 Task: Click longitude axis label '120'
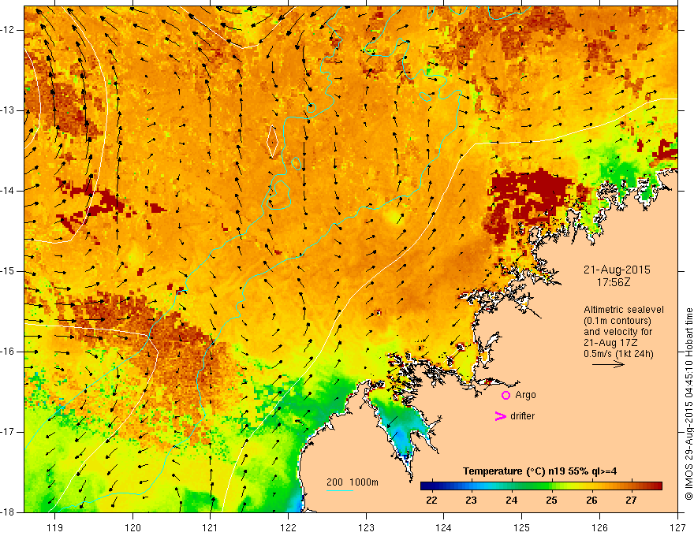coord(132,527)
